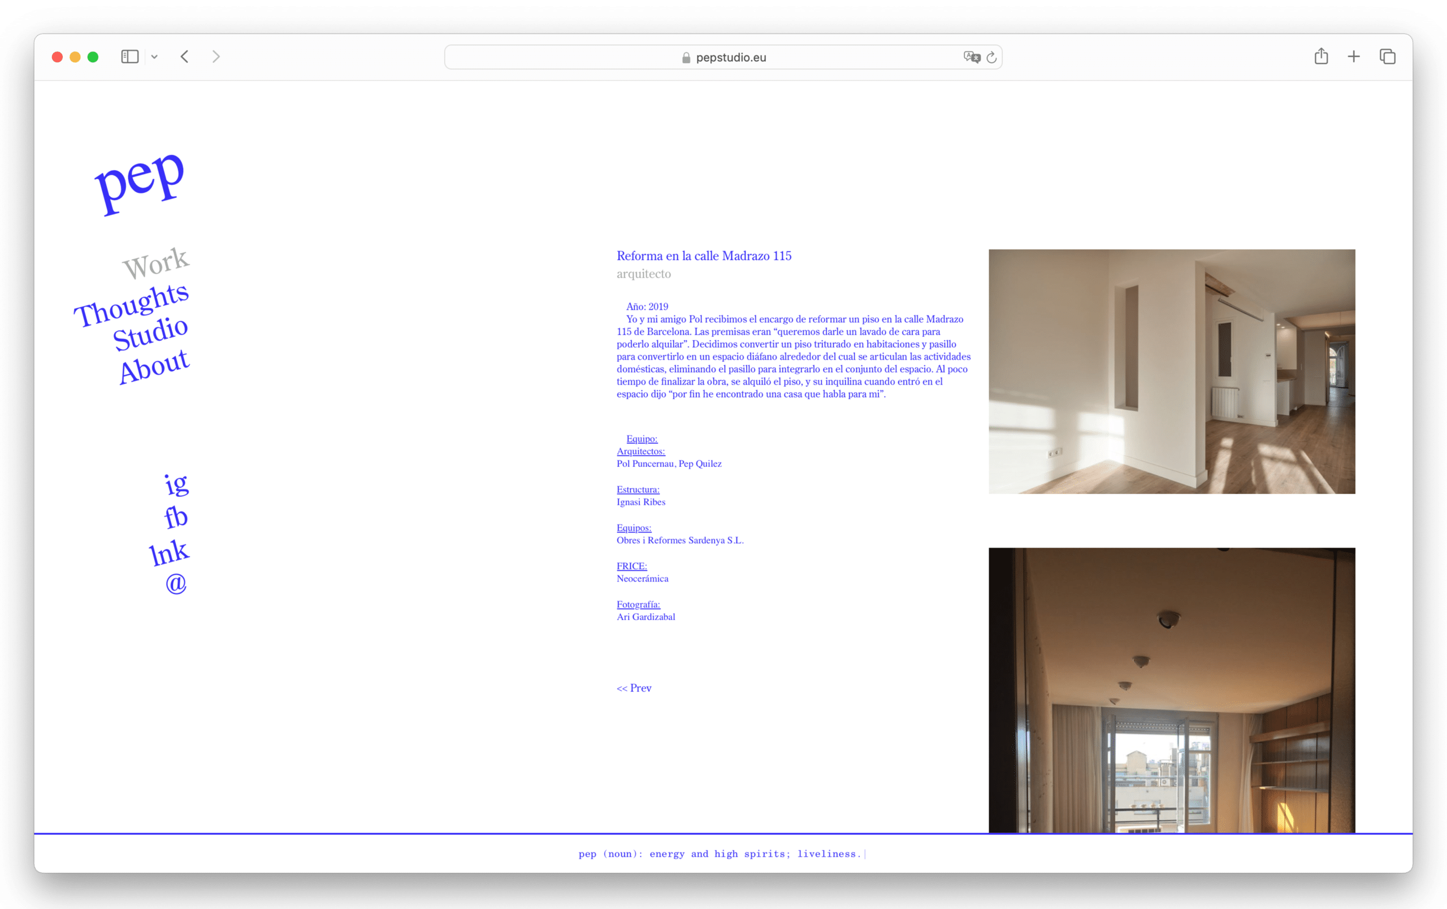
Task: Show the tab overview icon
Action: tap(1388, 57)
